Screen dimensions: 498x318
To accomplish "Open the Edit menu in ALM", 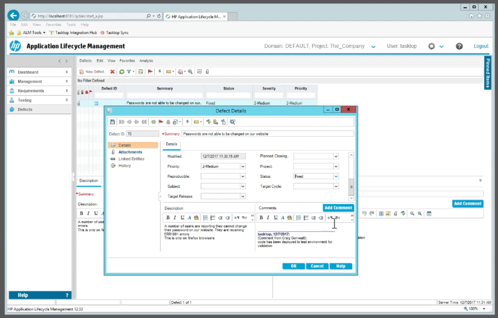I will click(100, 61).
